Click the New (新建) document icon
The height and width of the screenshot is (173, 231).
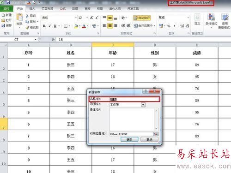pos(3,15)
